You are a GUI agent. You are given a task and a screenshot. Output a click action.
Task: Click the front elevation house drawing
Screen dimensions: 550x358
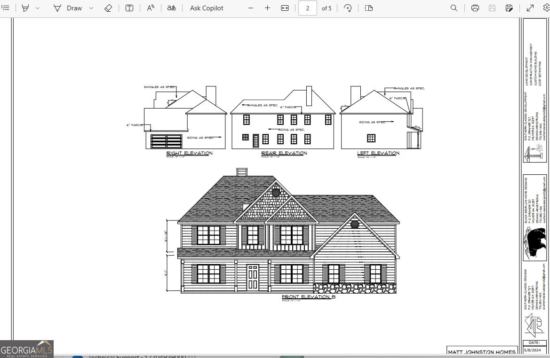(288, 231)
